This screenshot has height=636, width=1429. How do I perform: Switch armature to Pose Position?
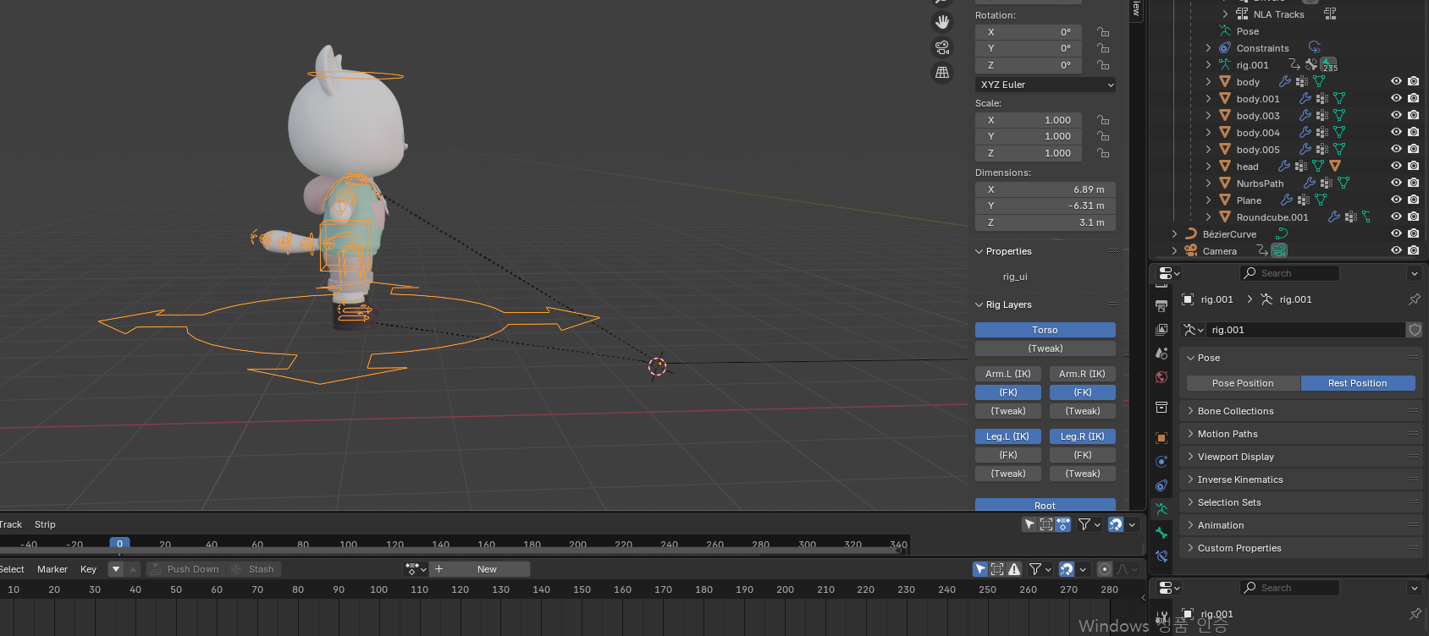point(1243,383)
